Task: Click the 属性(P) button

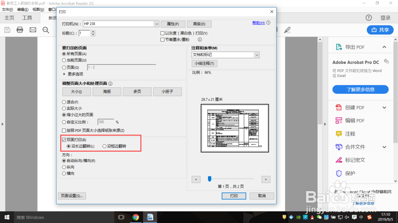Action: click(173, 24)
